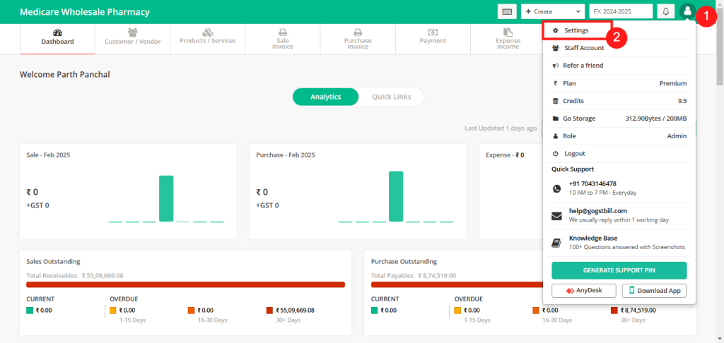Image resolution: width=724 pixels, height=343 pixels.
Task: Click the tall bar in Sale chart
Action: tap(166, 198)
